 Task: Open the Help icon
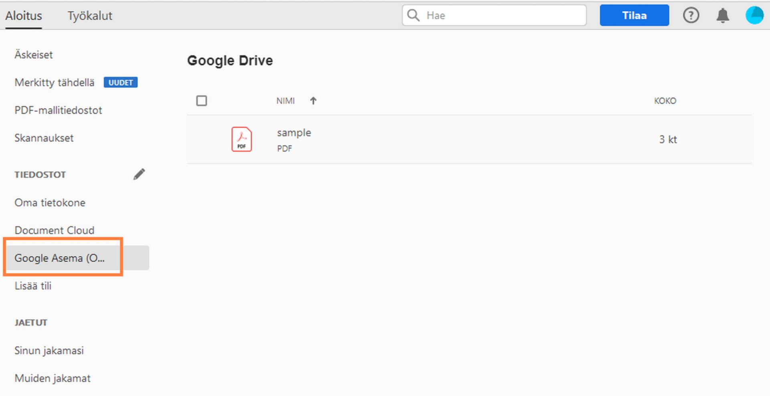tap(691, 15)
